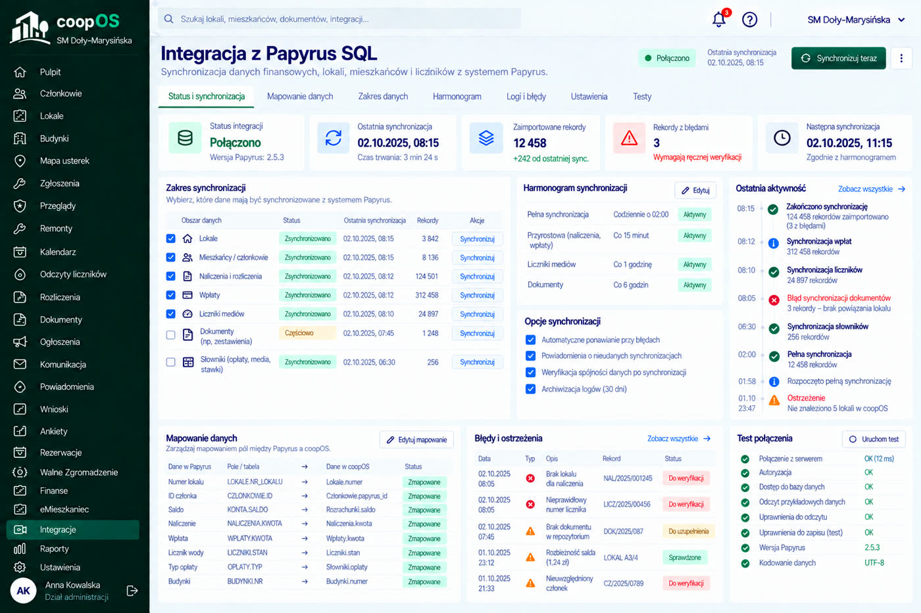Click the Ostatnia synchronizacja refresh icon card

pos(334,138)
